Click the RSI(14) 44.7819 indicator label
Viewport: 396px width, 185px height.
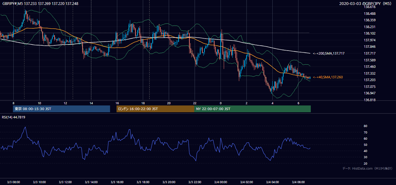pos(14,117)
